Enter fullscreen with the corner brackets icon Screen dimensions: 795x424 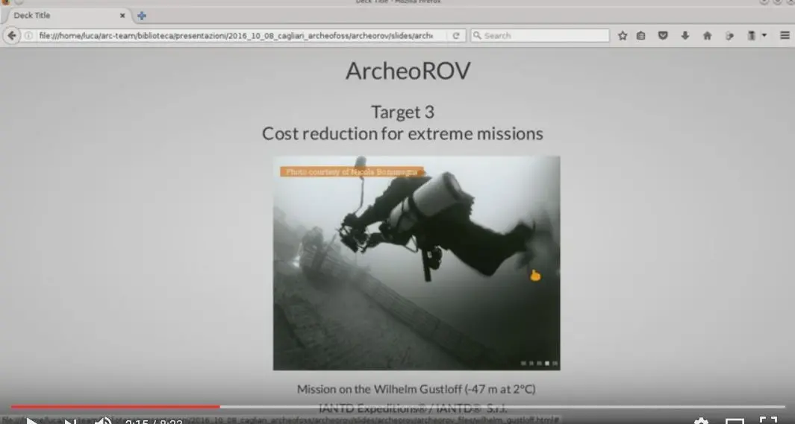pos(769,420)
